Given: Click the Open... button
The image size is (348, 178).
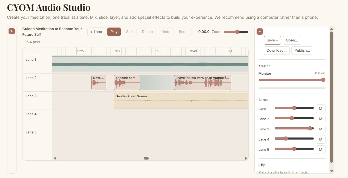Looking at the screenshot, I should (x=292, y=40).
